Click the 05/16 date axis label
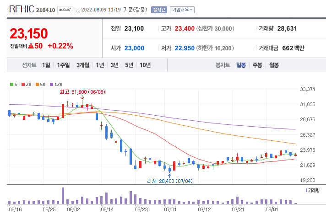 (x=16, y=209)
